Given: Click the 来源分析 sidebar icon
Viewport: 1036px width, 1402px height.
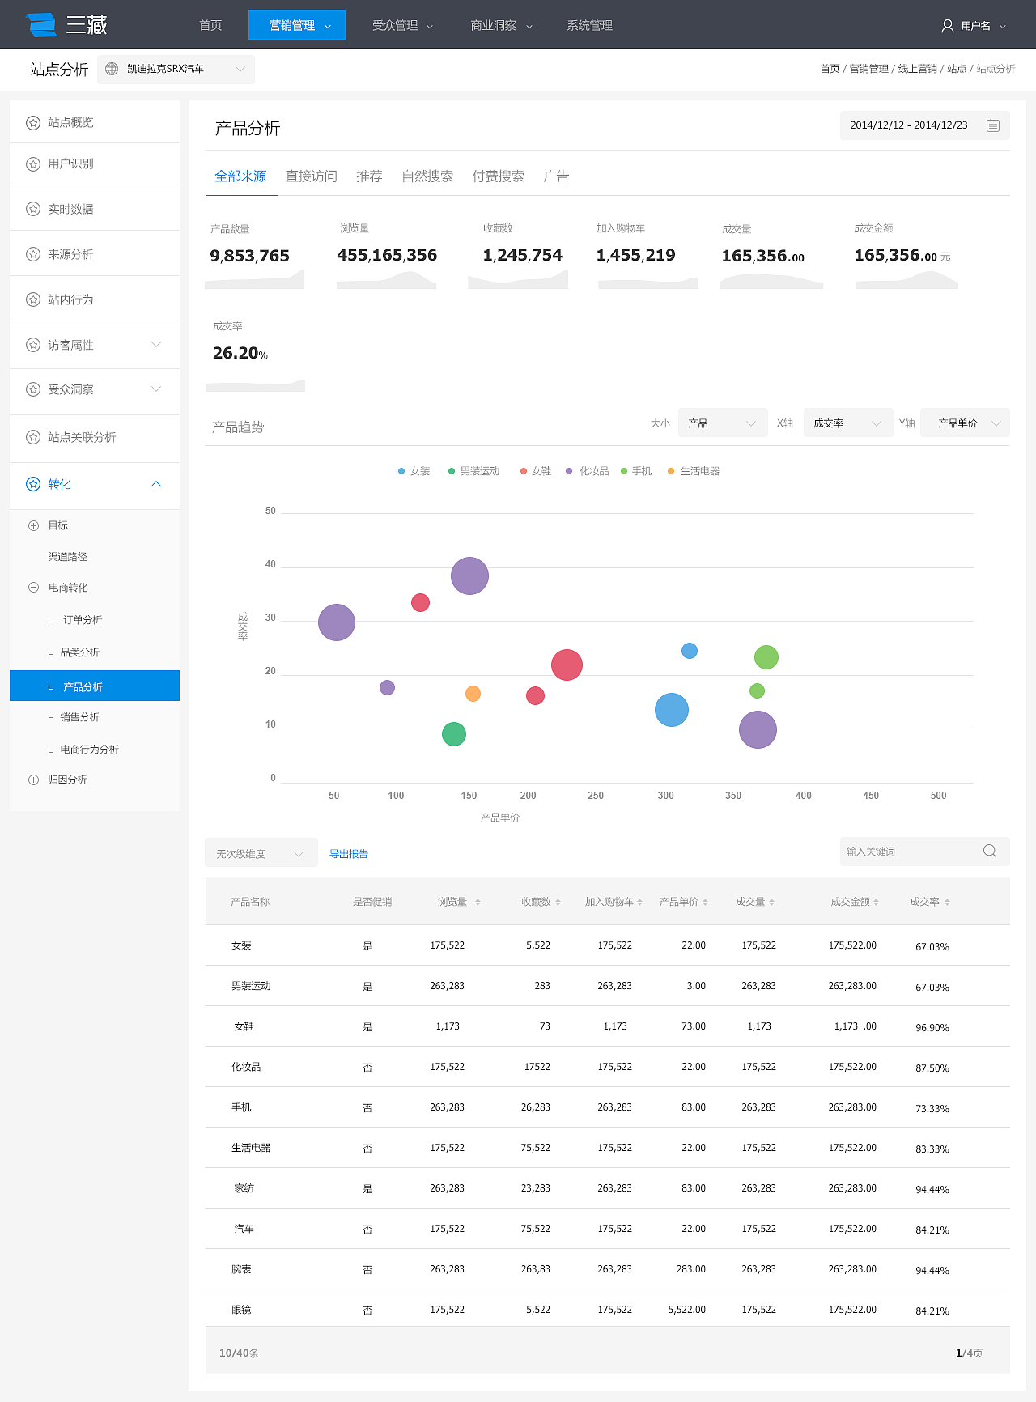Looking at the screenshot, I should [x=33, y=254].
